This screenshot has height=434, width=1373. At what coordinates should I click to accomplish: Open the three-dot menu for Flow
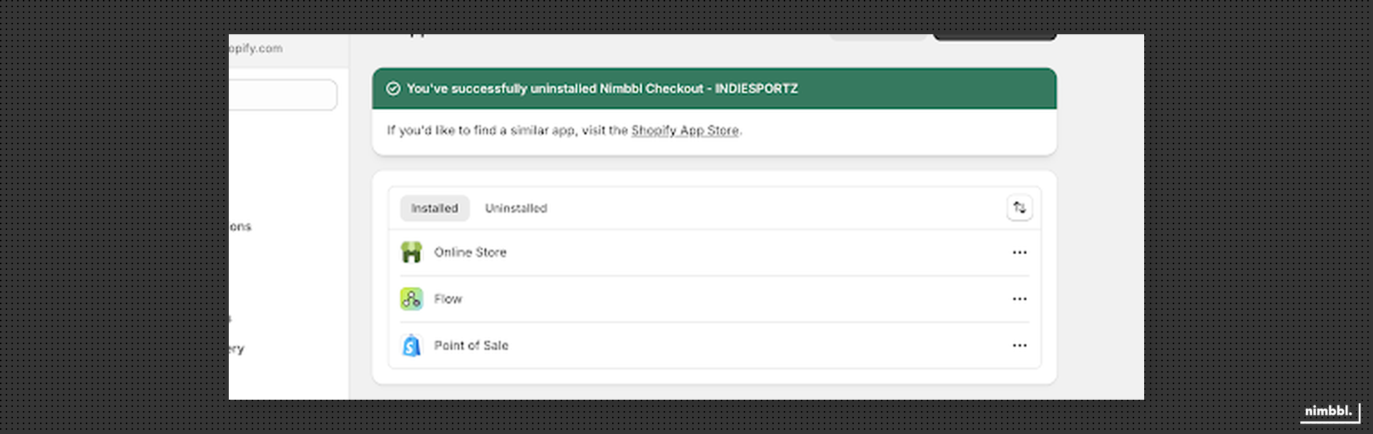point(1020,299)
